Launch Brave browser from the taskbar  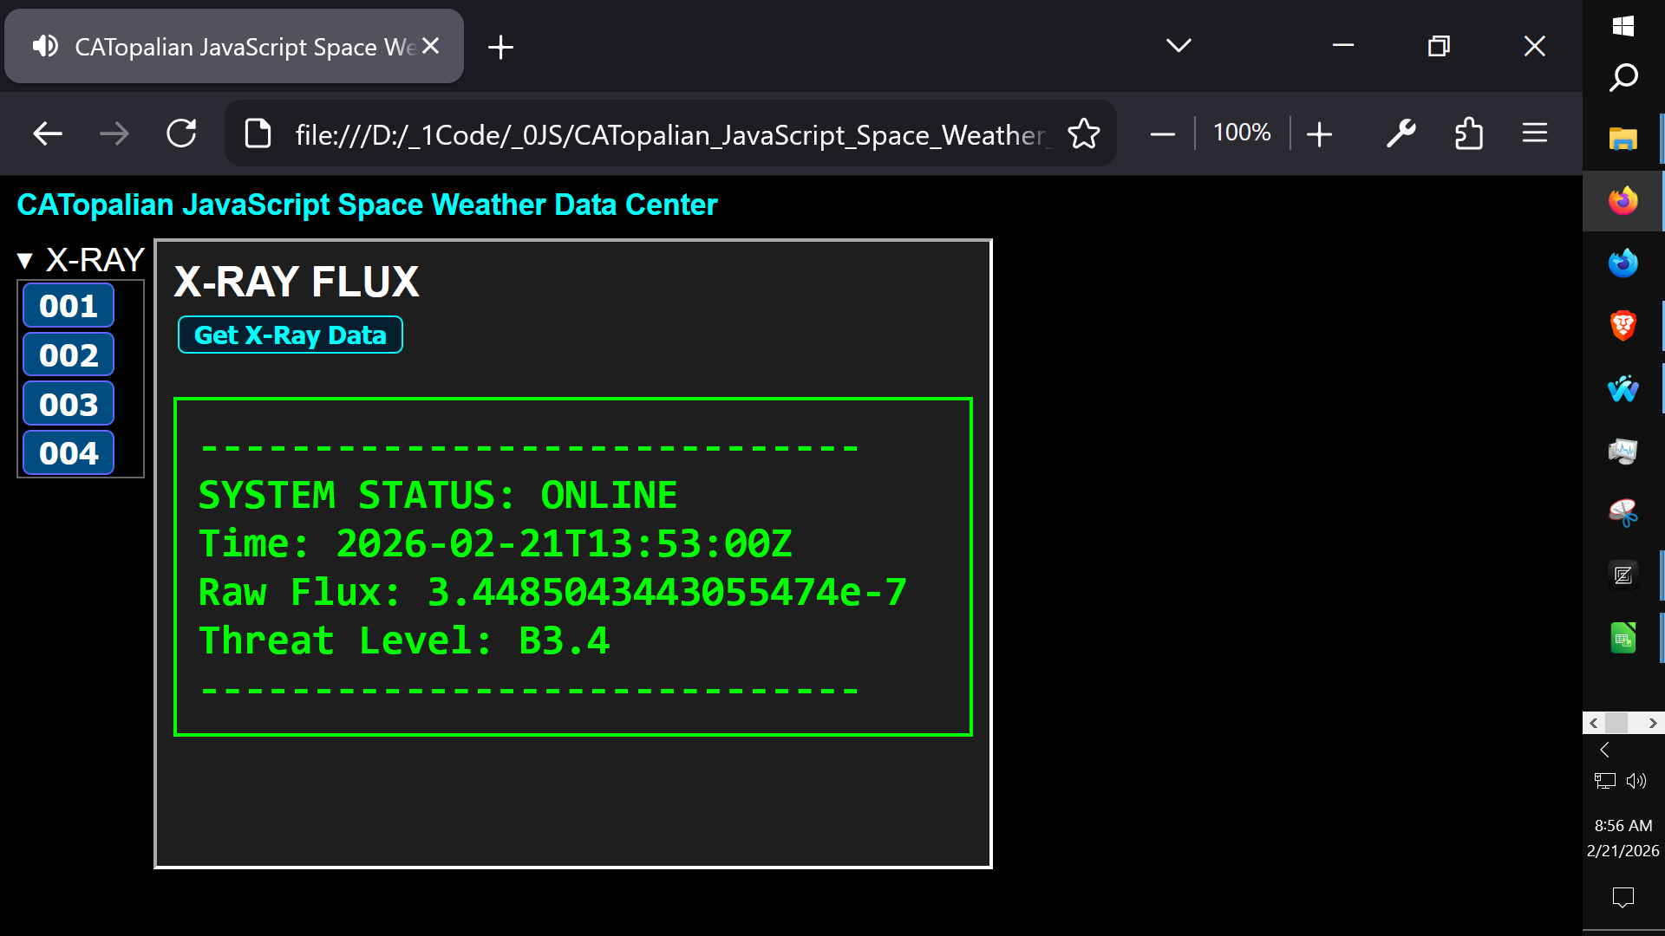click(x=1623, y=325)
